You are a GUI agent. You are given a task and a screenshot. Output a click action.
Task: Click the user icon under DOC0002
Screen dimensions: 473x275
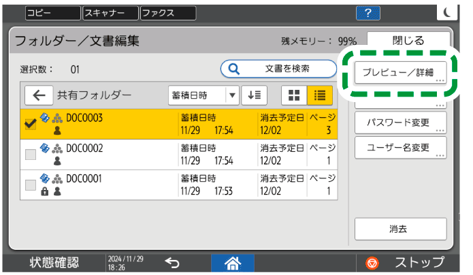coord(57,161)
